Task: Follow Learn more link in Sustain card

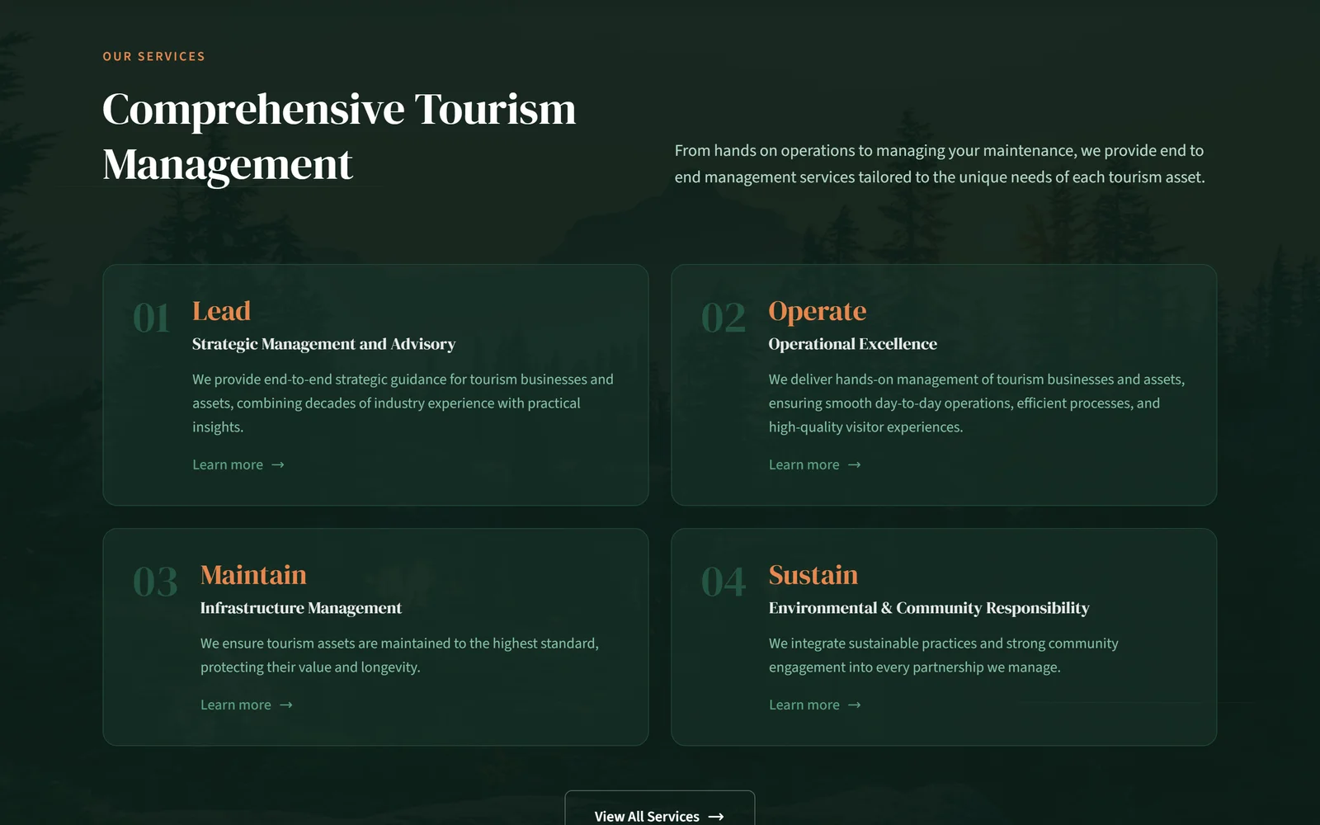Action: 815,705
